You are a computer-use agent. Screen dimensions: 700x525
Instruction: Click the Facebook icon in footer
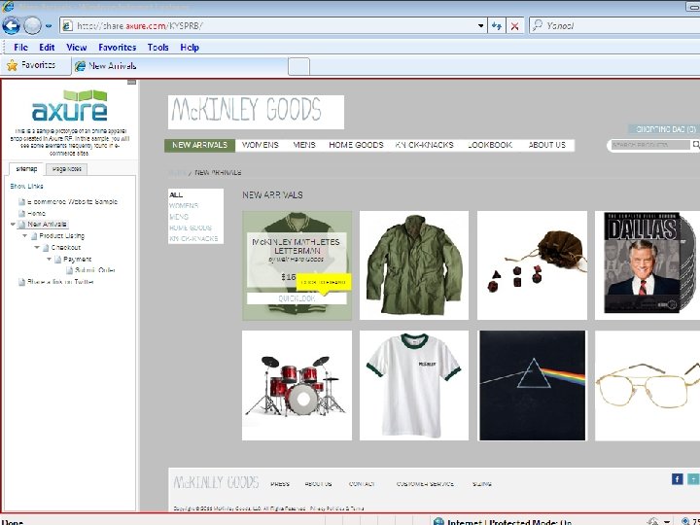tap(678, 479)
